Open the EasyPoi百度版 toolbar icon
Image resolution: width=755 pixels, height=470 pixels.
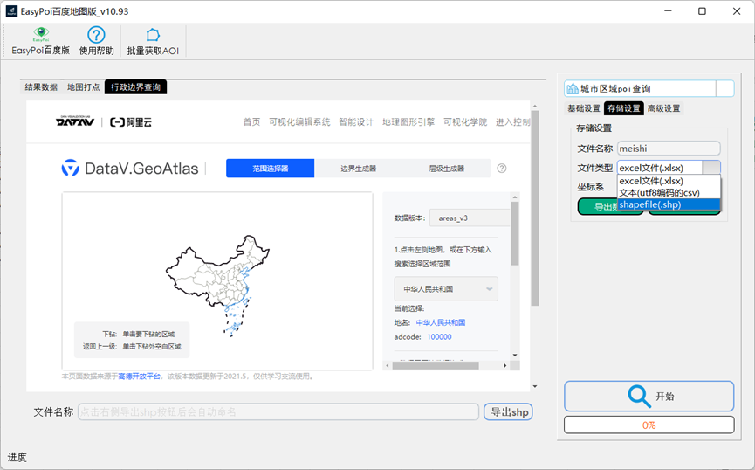40,41
